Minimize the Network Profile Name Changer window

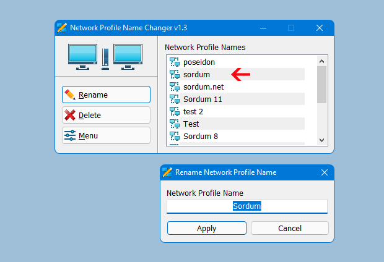[x=263, y=28]
